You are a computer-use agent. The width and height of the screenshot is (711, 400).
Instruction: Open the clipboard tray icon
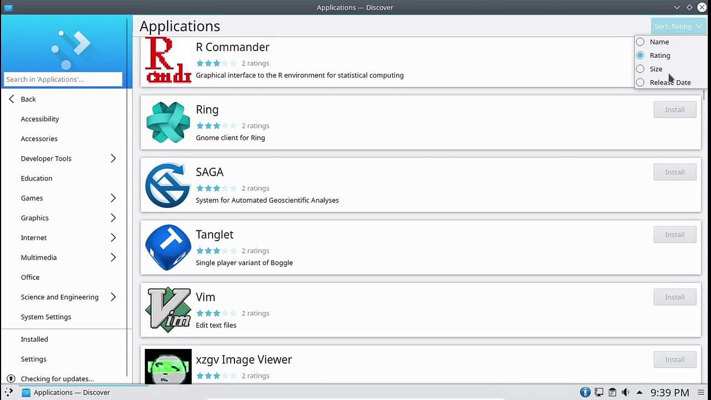tap(612, 392)
